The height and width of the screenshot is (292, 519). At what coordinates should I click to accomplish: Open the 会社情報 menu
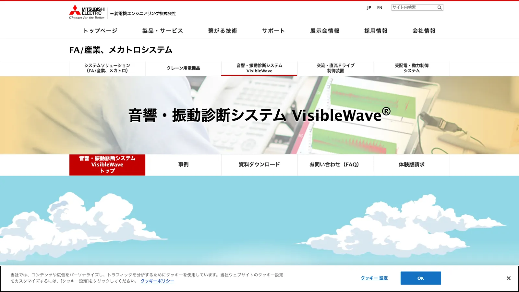pyautogui.click(x=424, y=31)
